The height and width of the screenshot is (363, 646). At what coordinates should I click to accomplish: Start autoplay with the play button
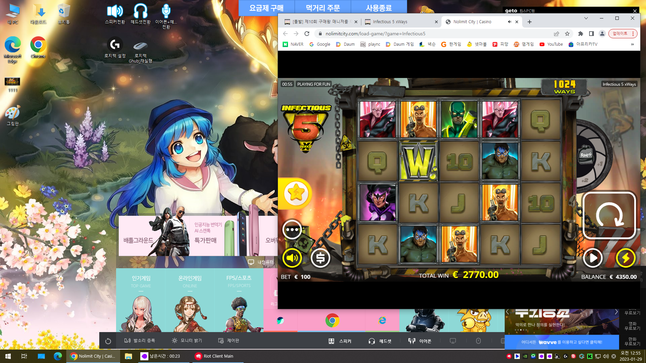coord(593,258)
